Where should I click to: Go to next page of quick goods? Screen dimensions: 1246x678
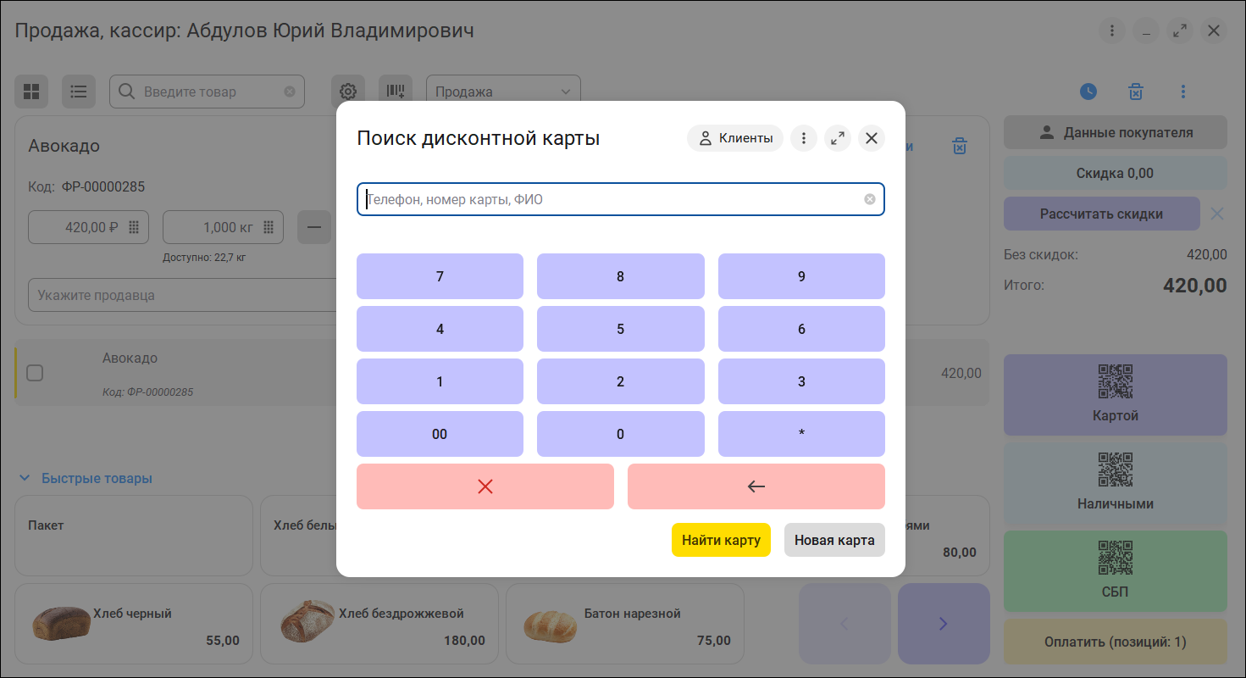pyautogui.click(x=944, y=624)
